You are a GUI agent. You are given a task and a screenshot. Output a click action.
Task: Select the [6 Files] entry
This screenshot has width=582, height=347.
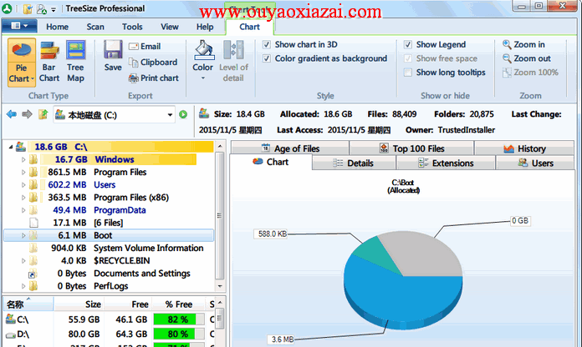pos(109,223)
